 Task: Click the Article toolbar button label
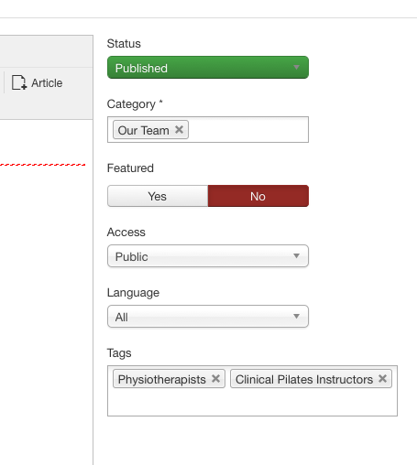click(47, 83)
